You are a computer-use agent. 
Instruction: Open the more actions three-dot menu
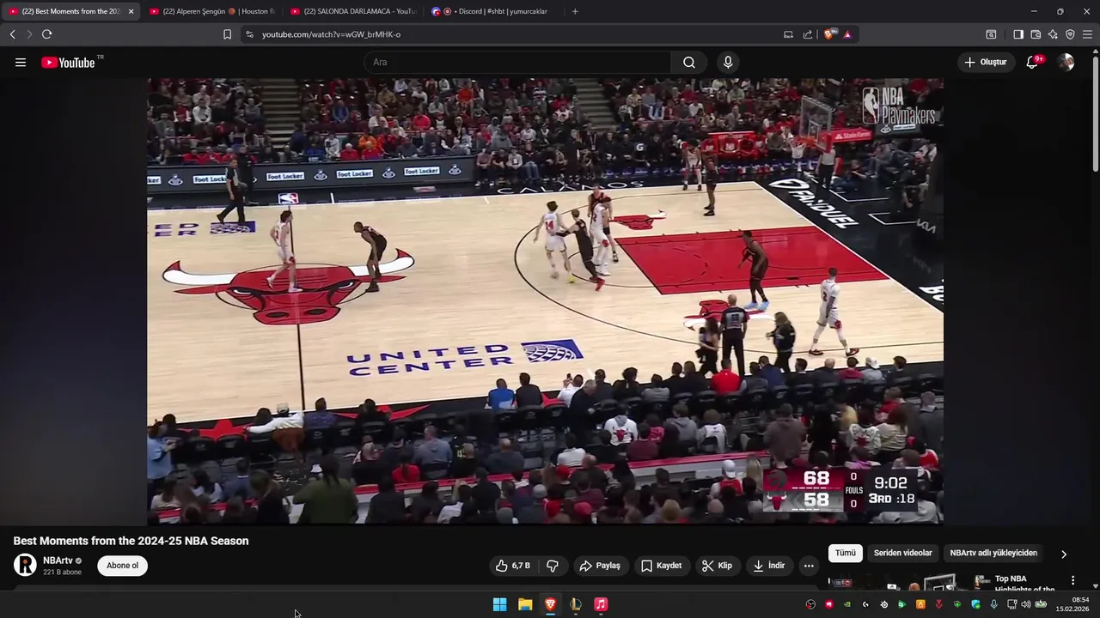[x=809, y=566]
